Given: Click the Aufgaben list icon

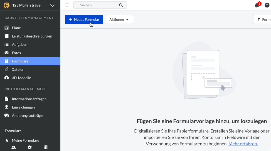Looking at the screenshot, I should pyautogui.click(x=7, y=44).
